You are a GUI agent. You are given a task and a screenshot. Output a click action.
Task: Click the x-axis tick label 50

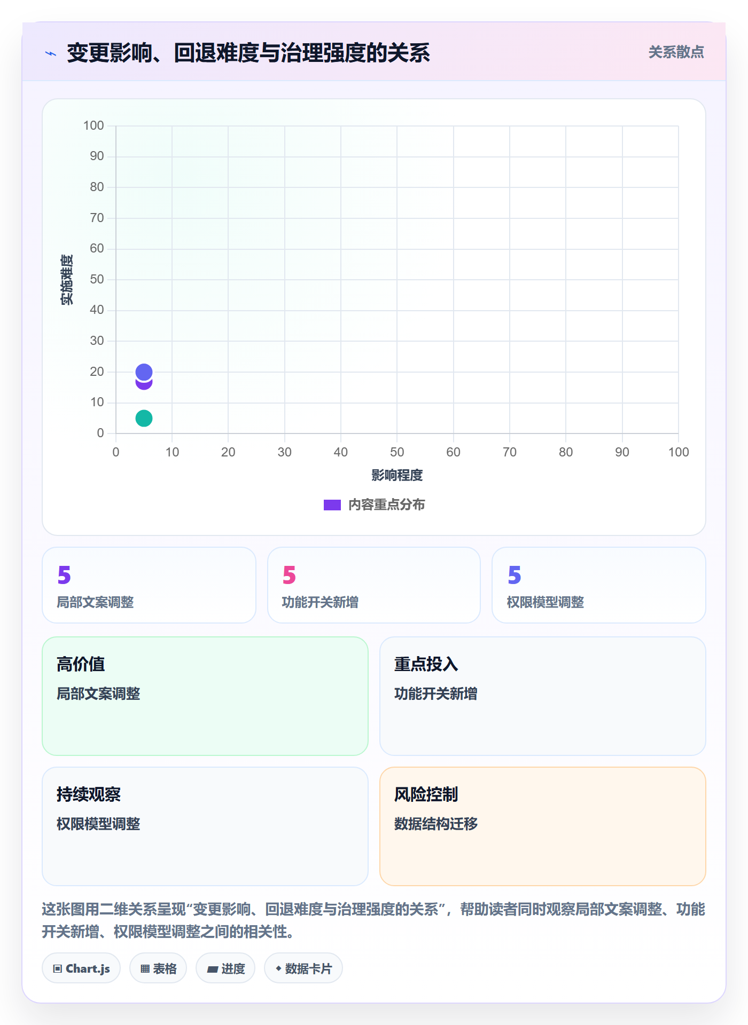(x=397, y=452)
